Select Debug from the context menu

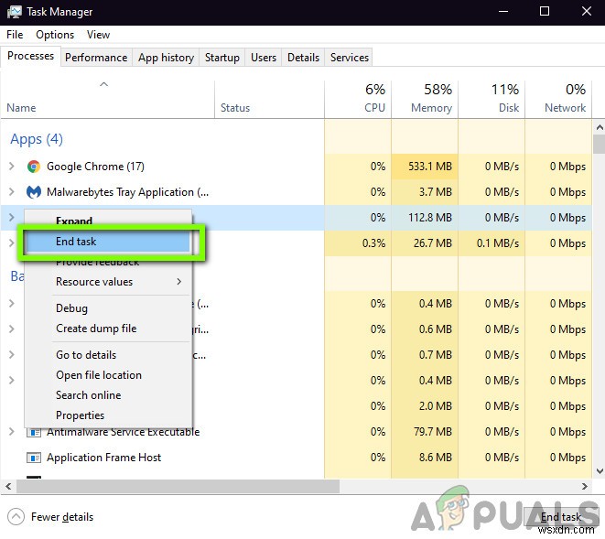(108, 308)
